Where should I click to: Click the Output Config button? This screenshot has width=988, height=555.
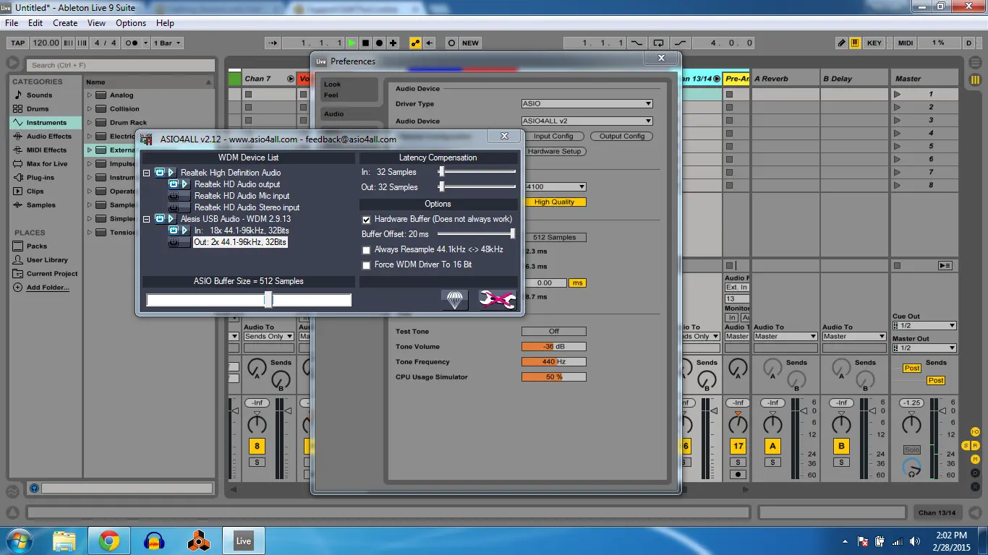click(x=622, y=136)
